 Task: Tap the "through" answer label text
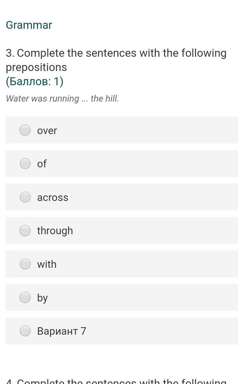(55, 231)
